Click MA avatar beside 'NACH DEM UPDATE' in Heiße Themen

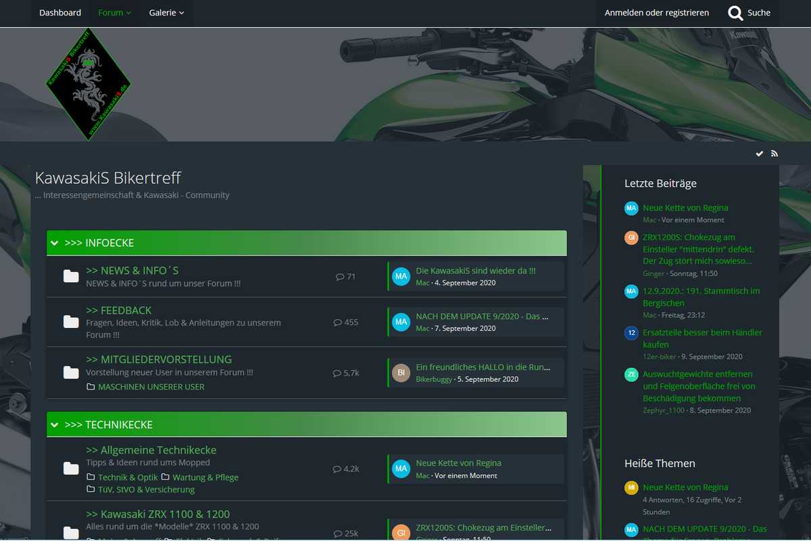631,530
